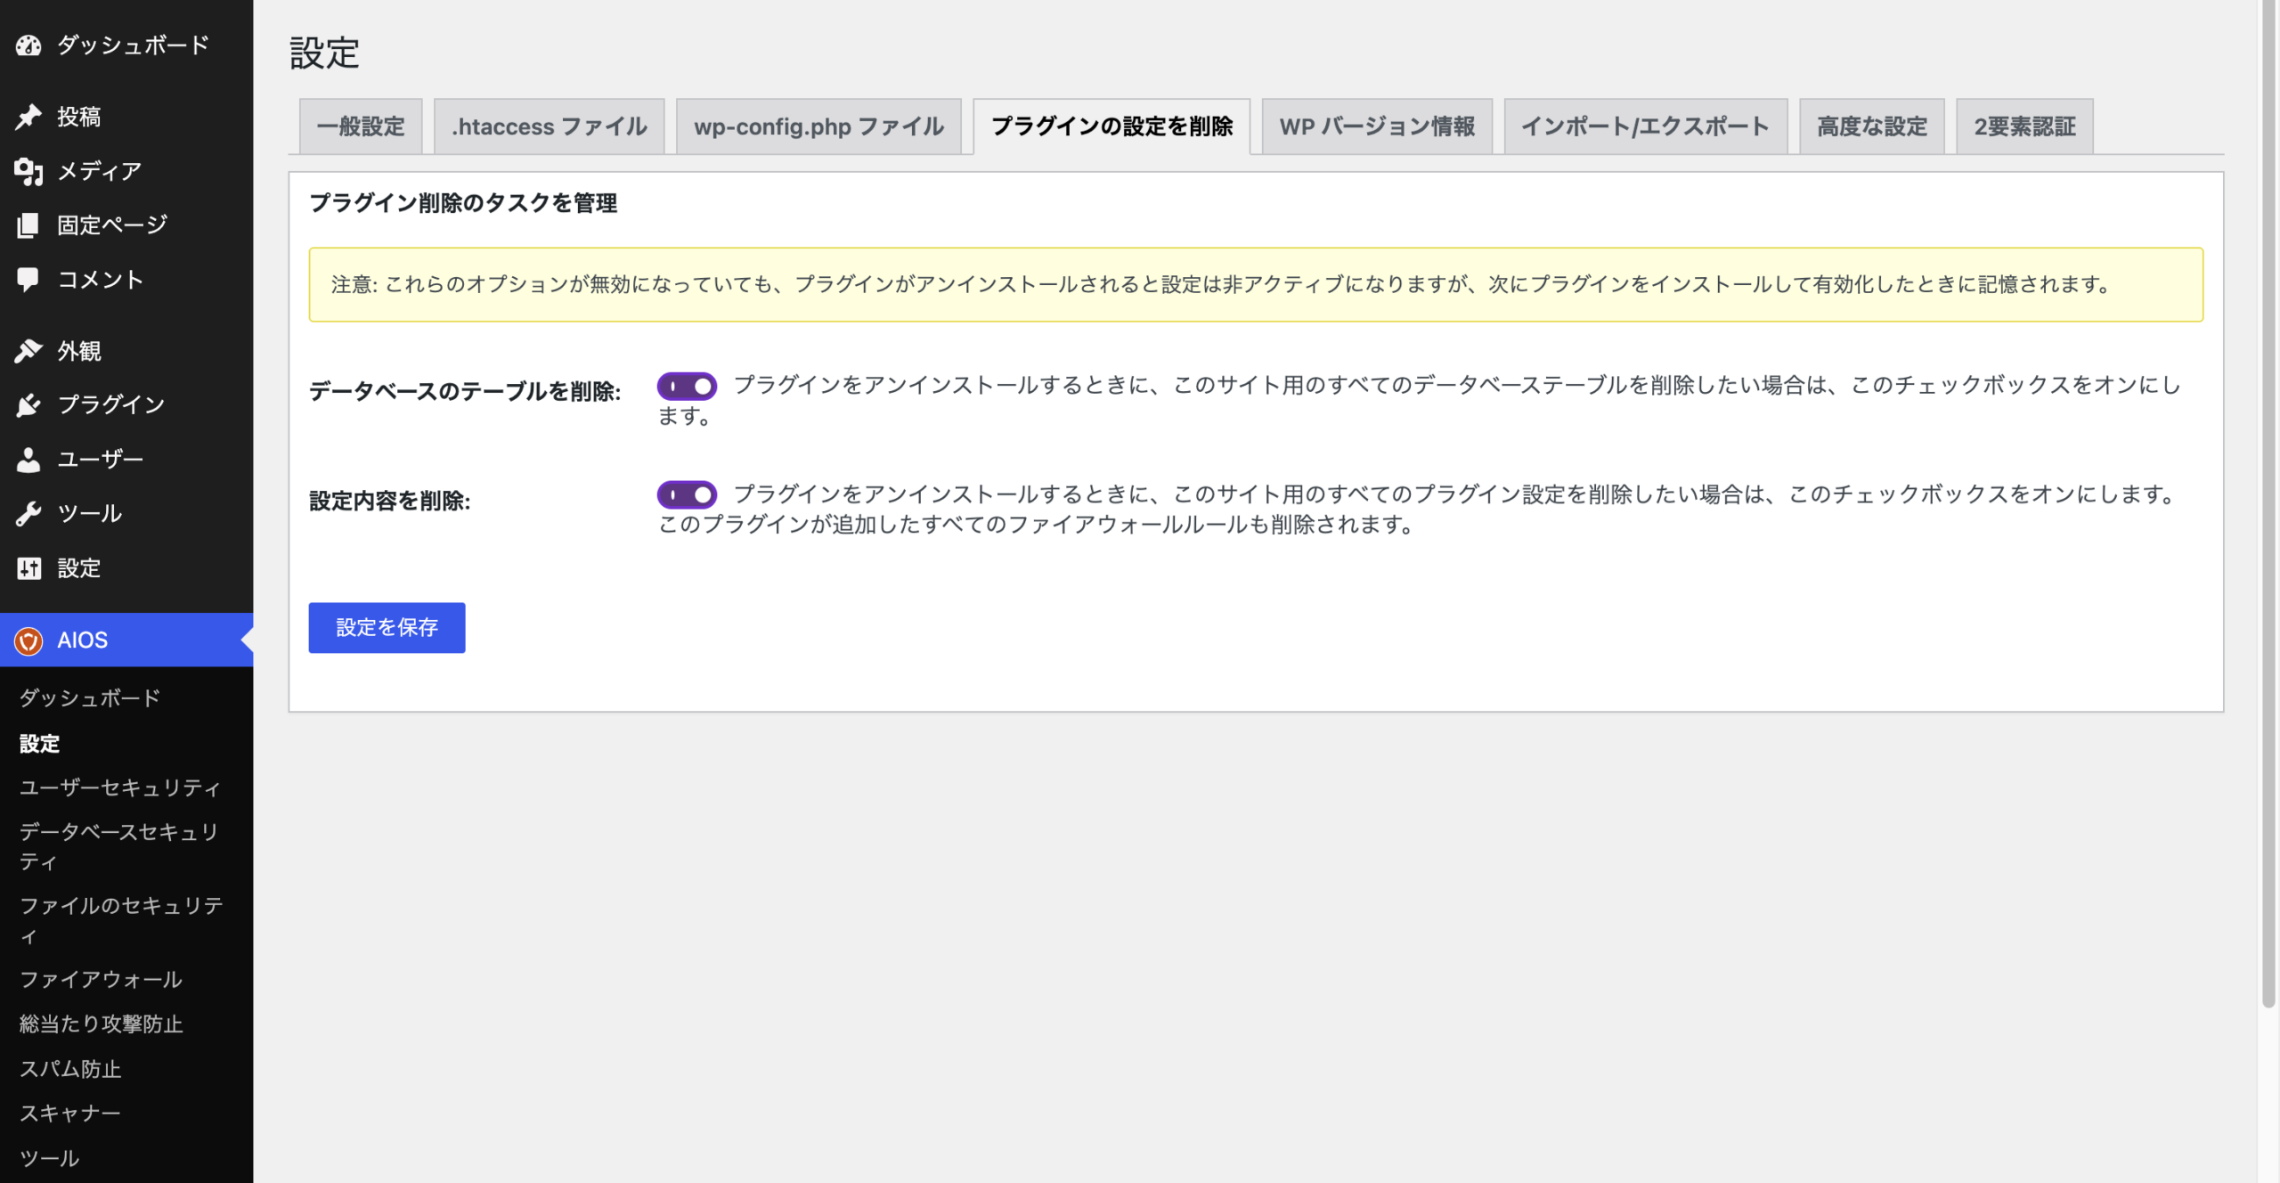Open スパム防止 submenu link
This screenshot has width=2280, height=1183.
[70, 1069]
